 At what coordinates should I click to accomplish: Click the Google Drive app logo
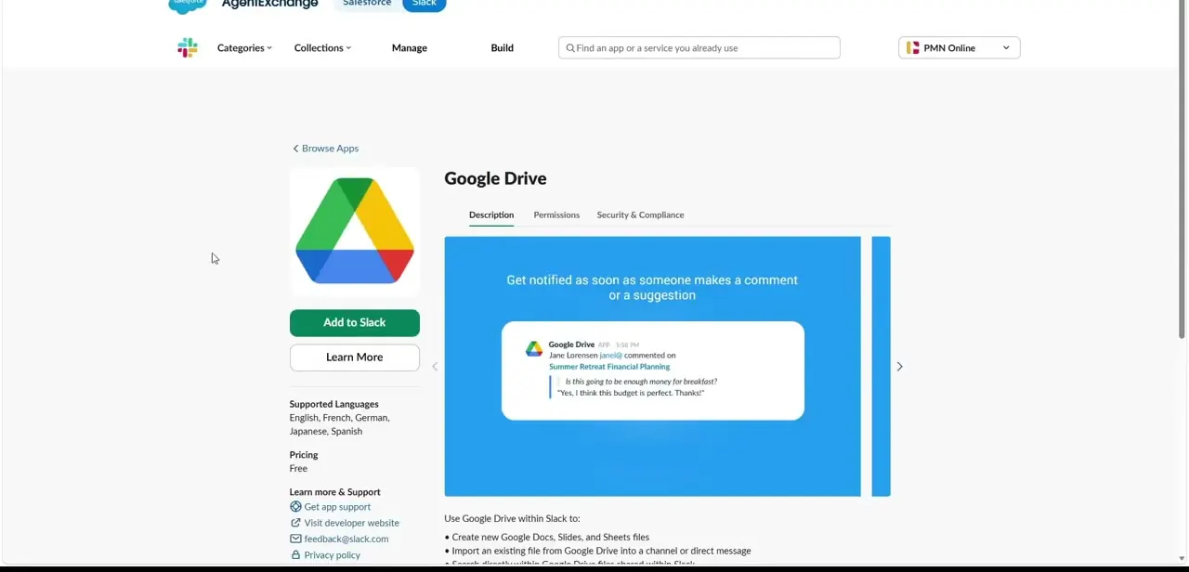point(355,231)
